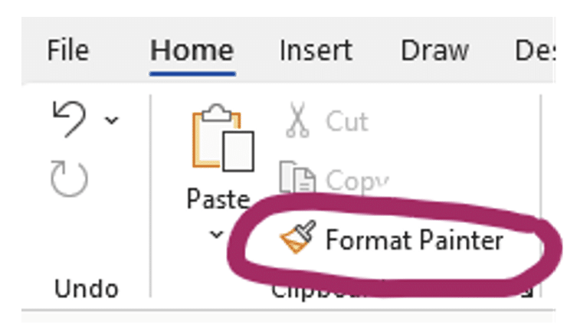Click the 'Copy' text label

tap(354, 181)
